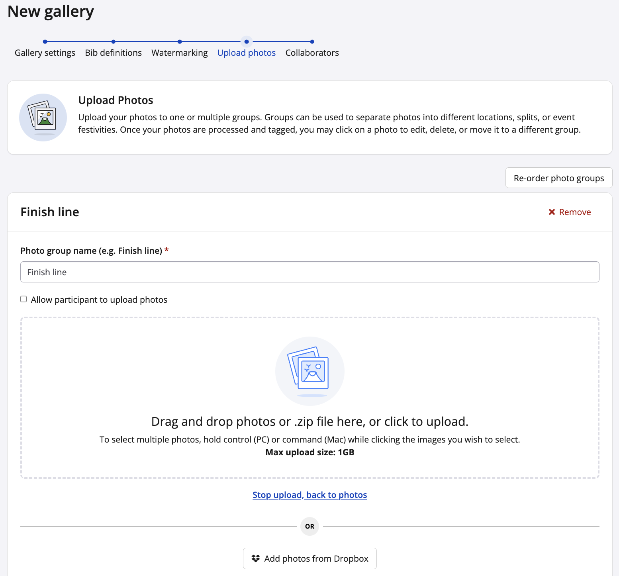
Task: Click the Watermarking step dot
Action: coord(180,41)
